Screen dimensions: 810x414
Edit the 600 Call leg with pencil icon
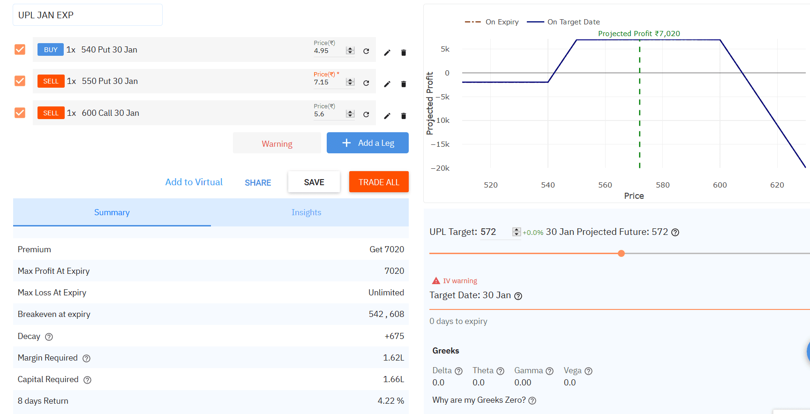(x=387, y=116)
